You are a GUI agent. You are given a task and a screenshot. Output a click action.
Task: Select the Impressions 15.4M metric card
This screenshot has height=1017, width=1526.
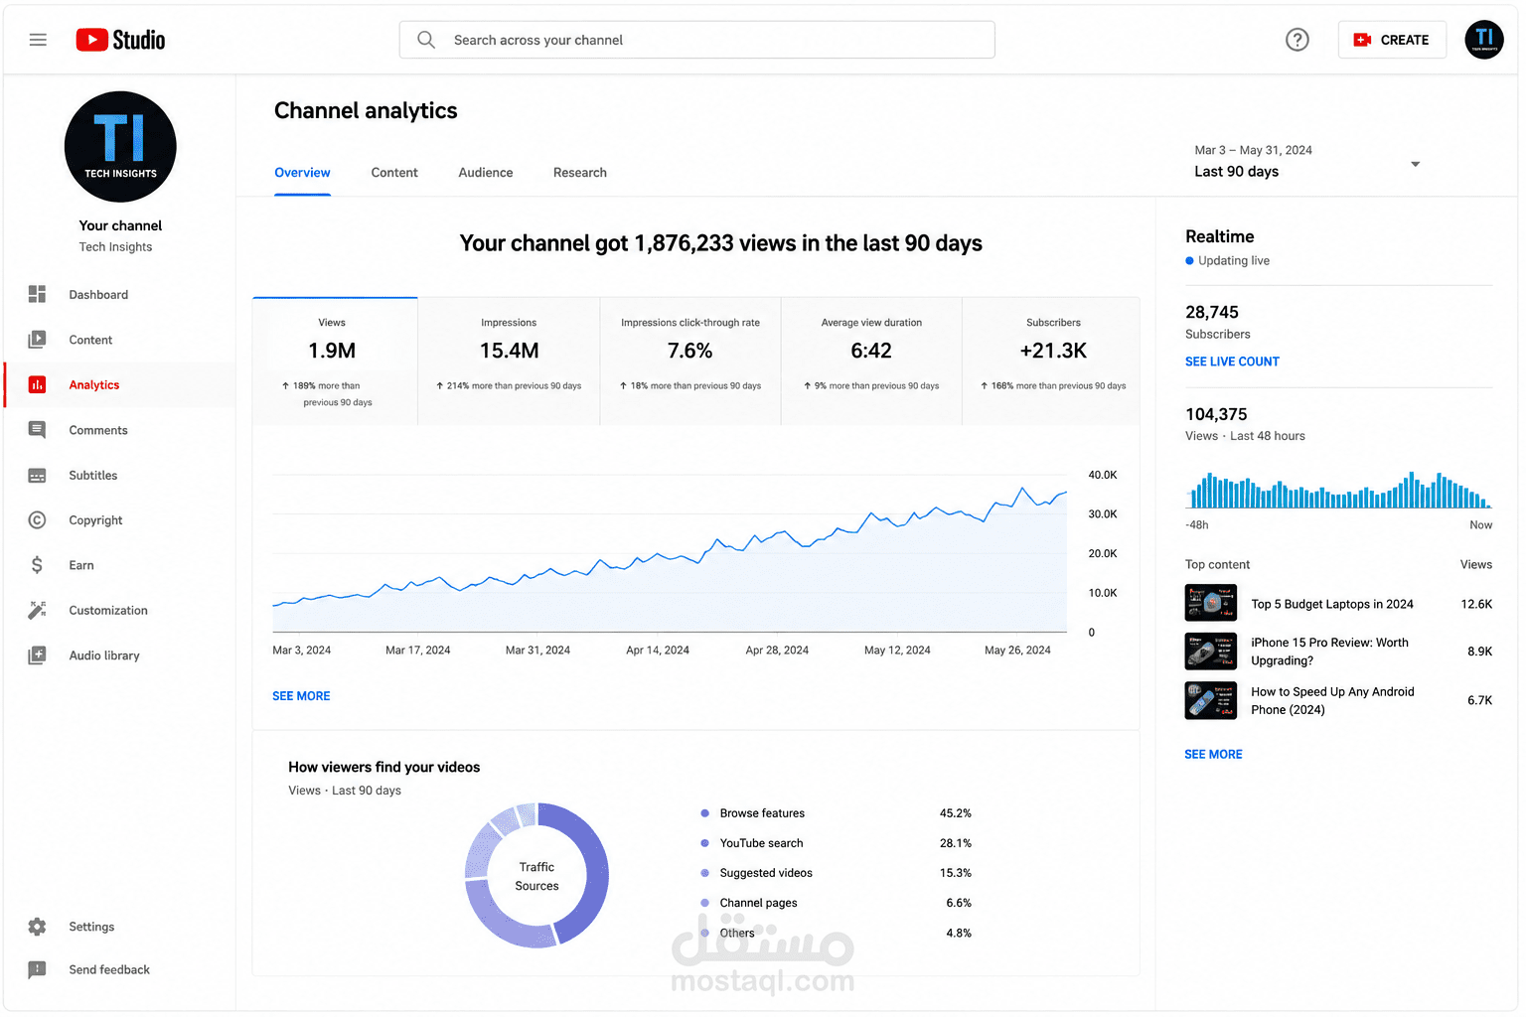coord(509,362)
